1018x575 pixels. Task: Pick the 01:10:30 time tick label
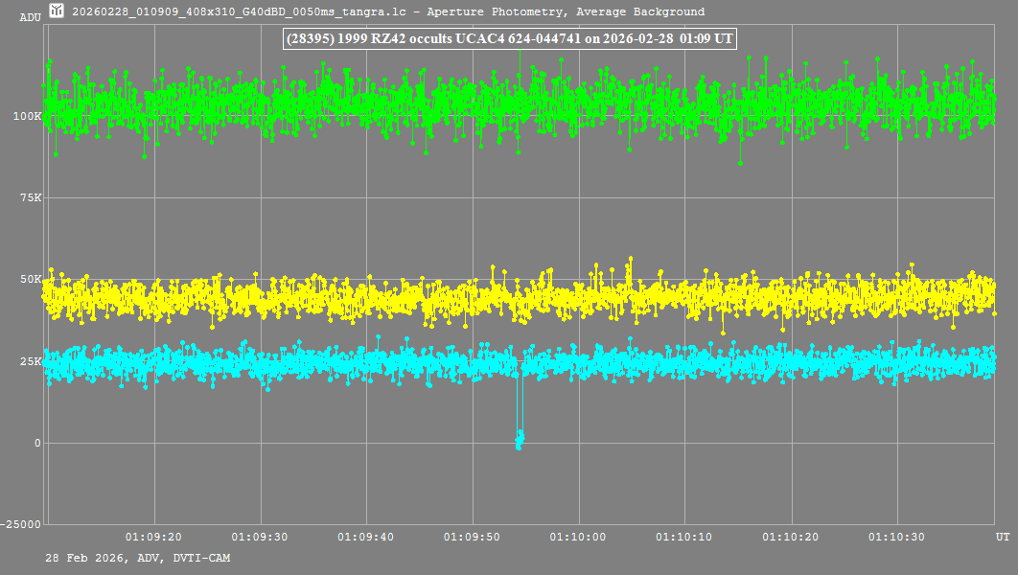[x=896, y=538]
